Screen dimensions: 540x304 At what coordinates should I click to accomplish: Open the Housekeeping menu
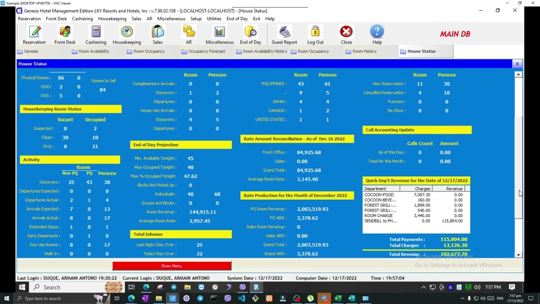(112, 19)
